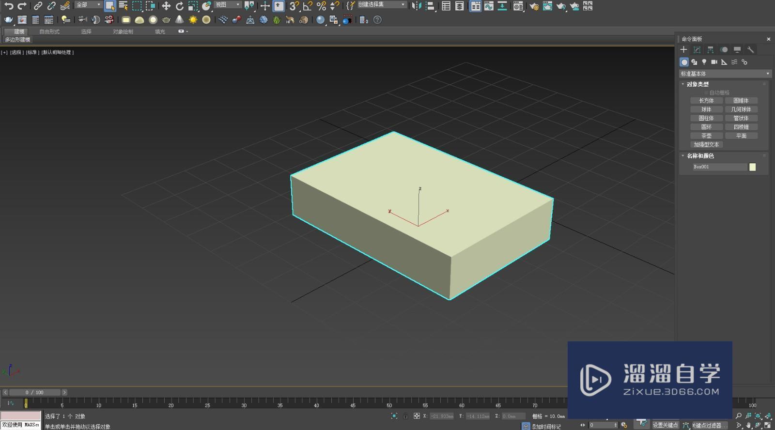
Task: Collapse the 名称和颜色 rollout
Action: pyautogui.click(x=700, y=155)
